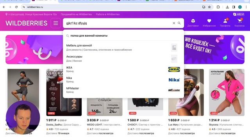The image size is (250, 140).
Task: Open WEDO LIGHT lamp product image
Action: point(105,107)
